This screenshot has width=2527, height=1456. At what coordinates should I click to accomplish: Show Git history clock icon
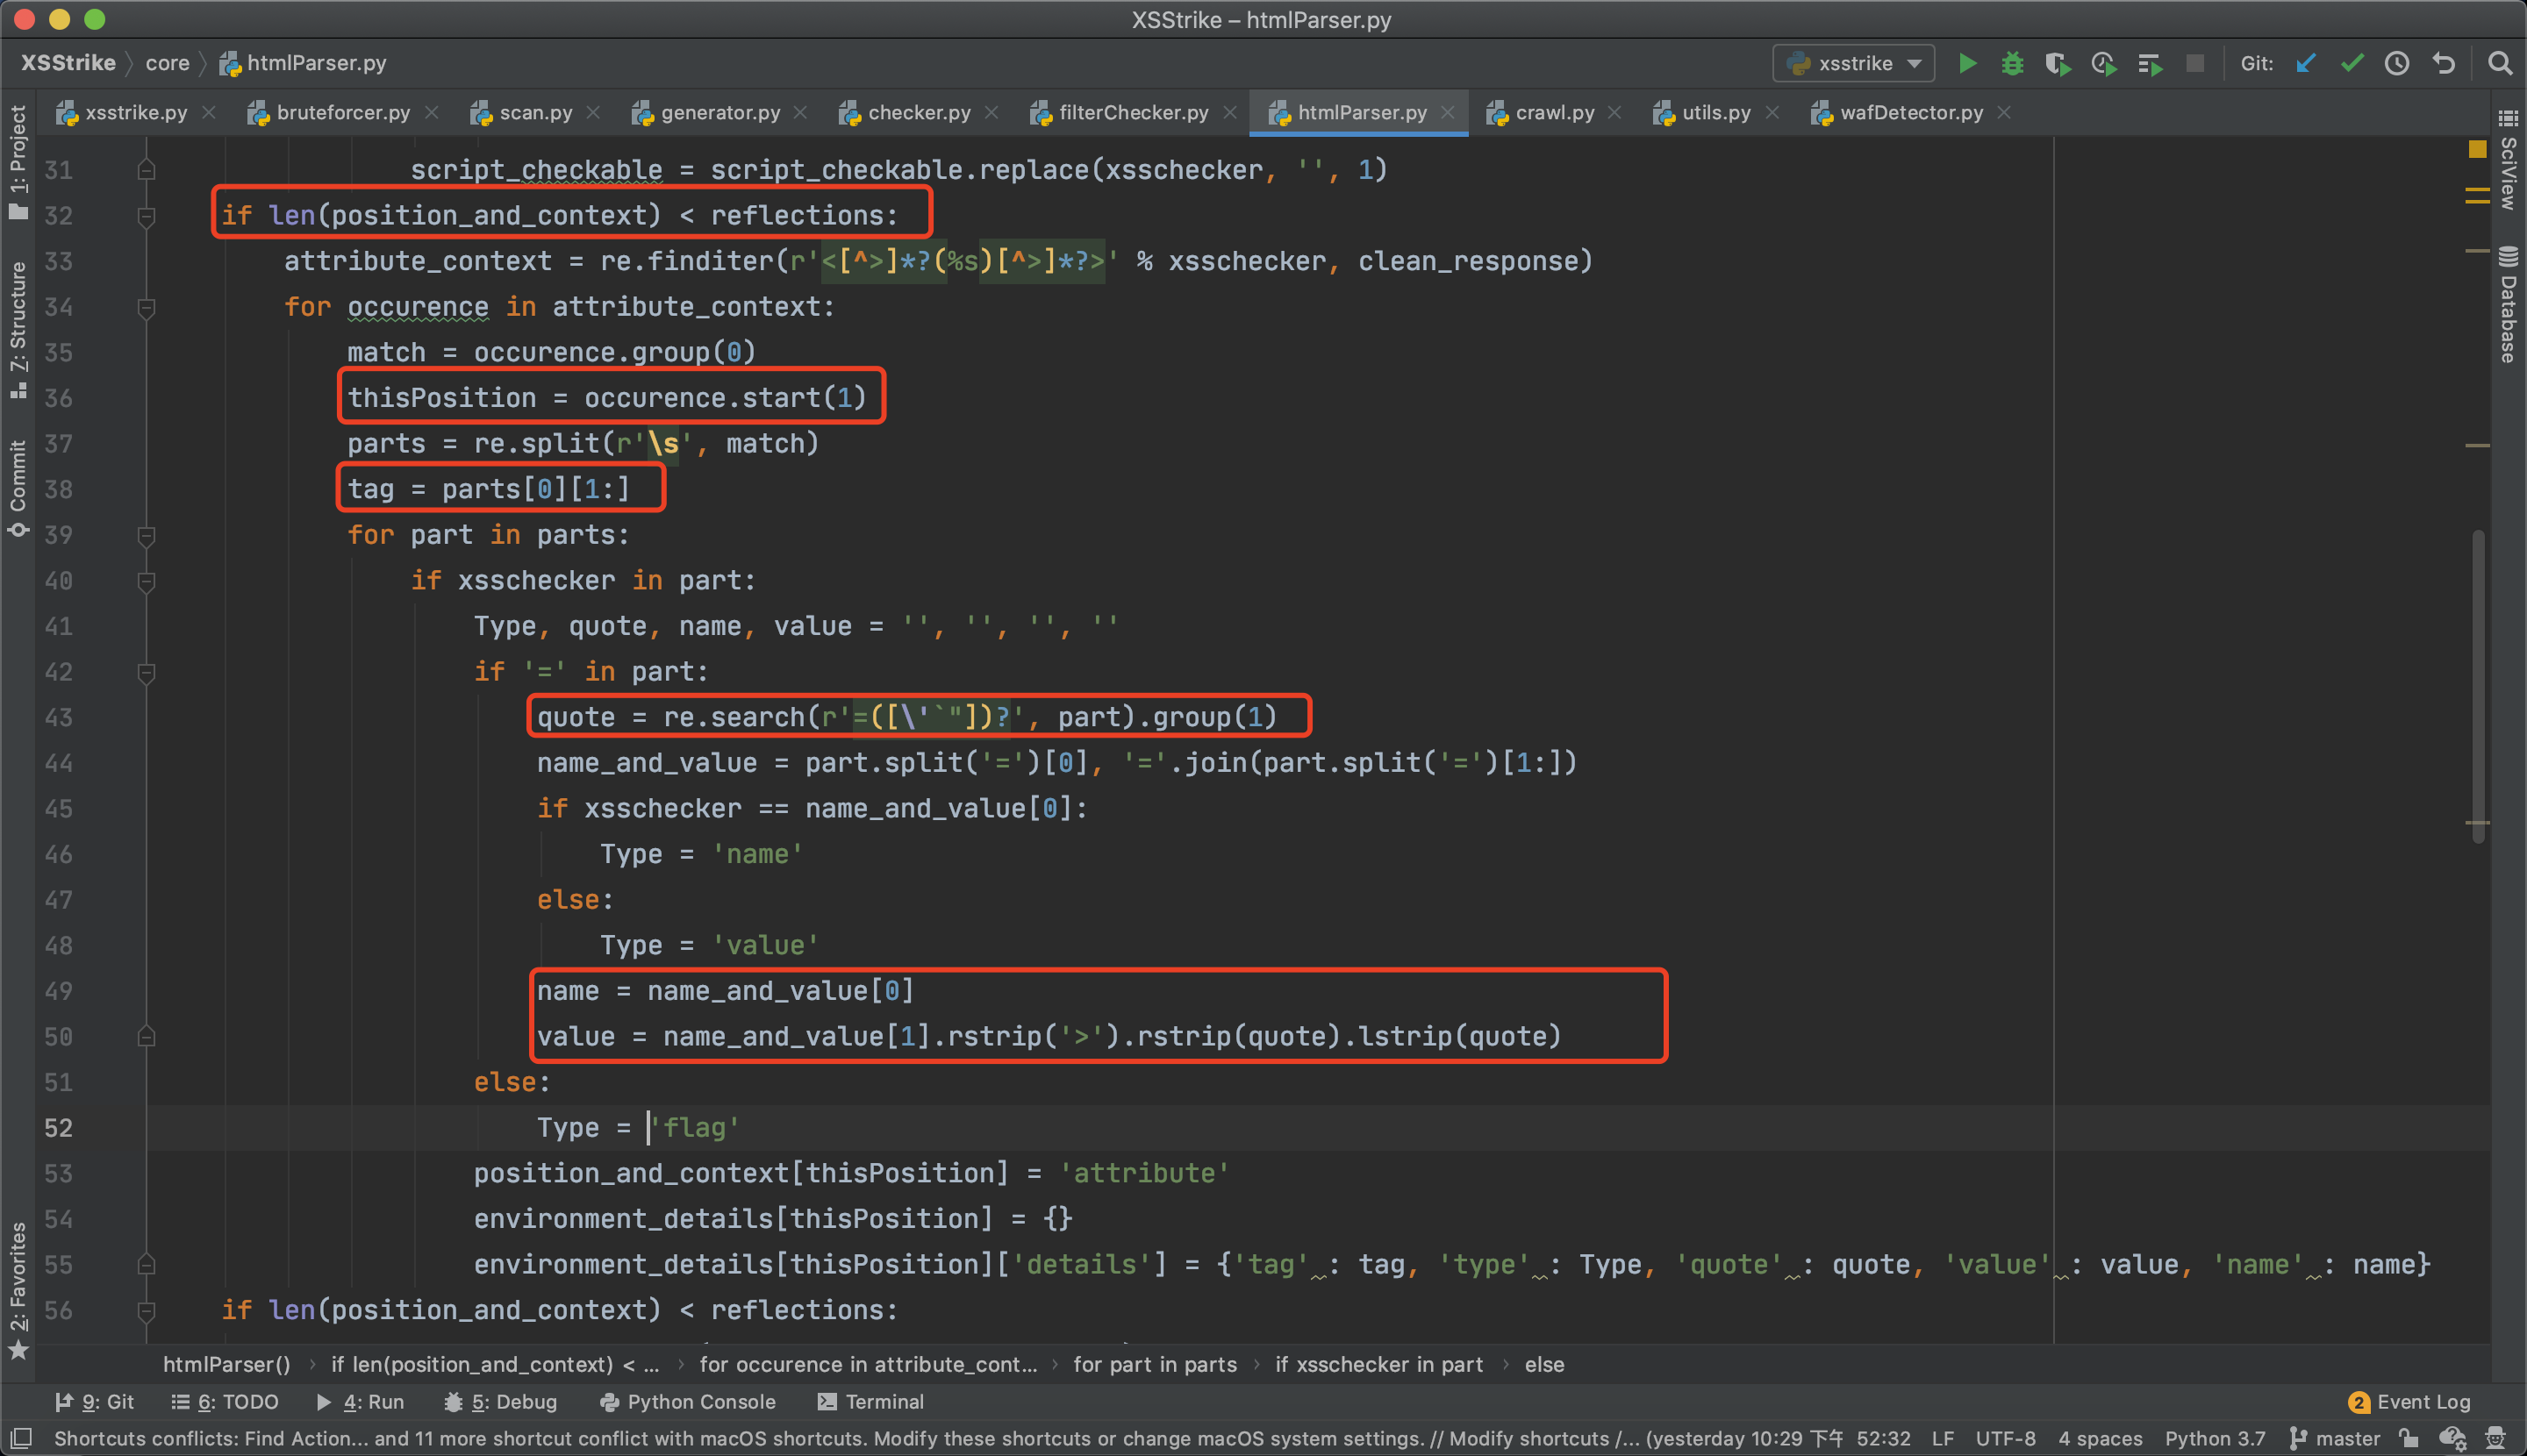(x=2397, y=63)
